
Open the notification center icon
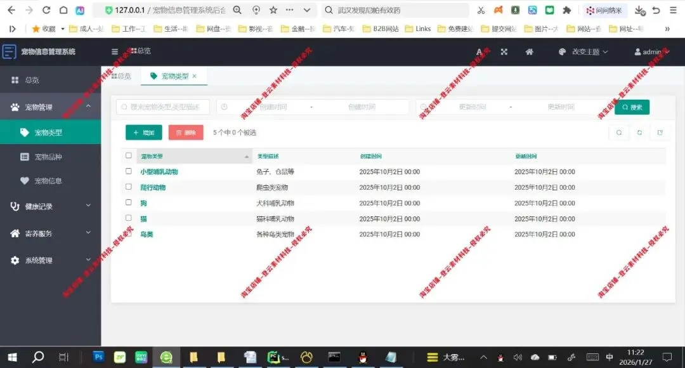click(667, 357)
